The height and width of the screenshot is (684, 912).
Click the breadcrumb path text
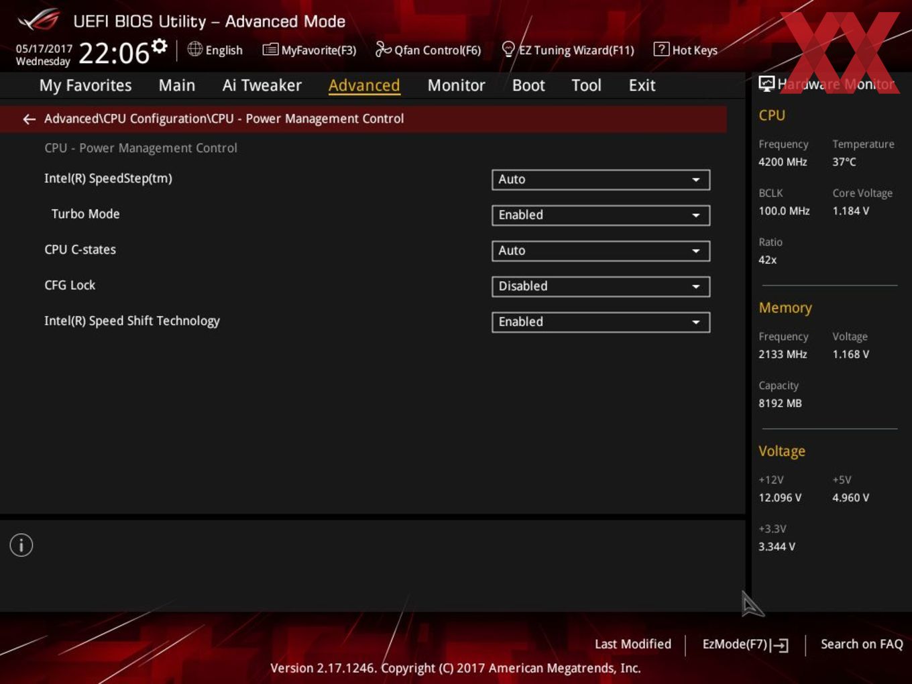pos(224,119)
